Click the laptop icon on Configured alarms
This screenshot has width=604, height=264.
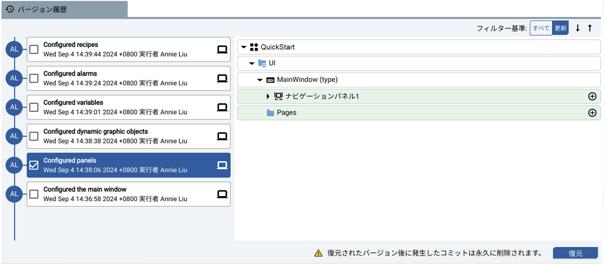(x=222, y=79)
